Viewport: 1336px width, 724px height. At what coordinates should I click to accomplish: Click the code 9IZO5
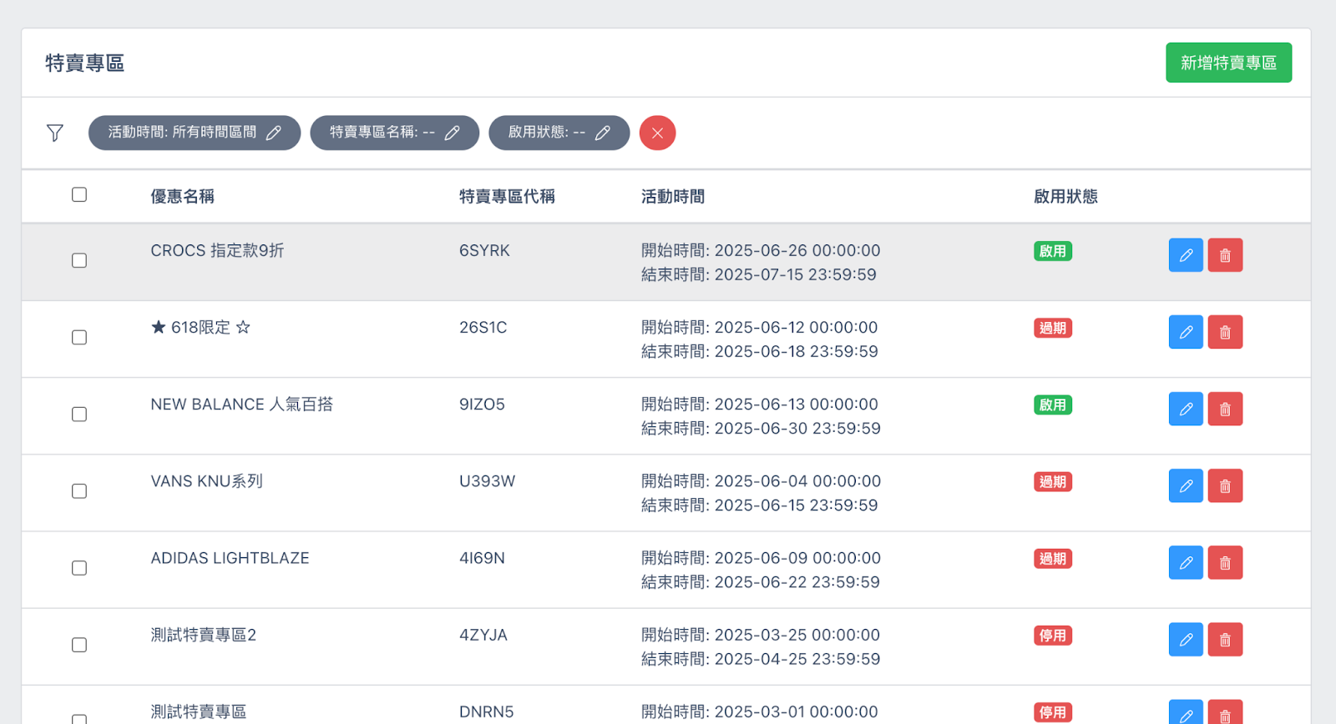point(482,404)
